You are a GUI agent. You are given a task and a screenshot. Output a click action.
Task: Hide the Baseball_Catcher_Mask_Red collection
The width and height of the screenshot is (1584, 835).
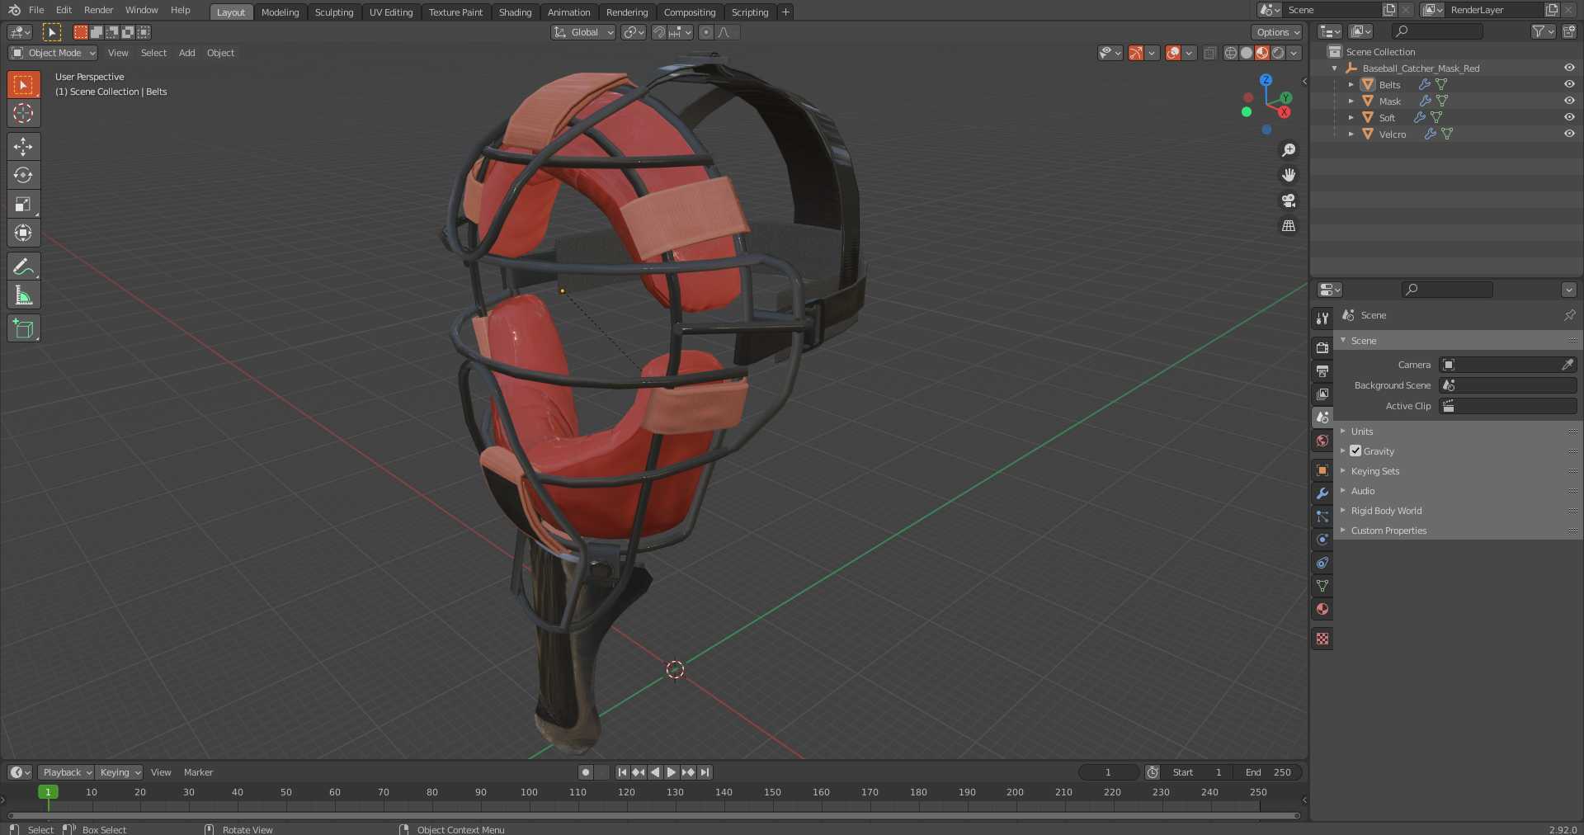click(x=1569, y=68)
